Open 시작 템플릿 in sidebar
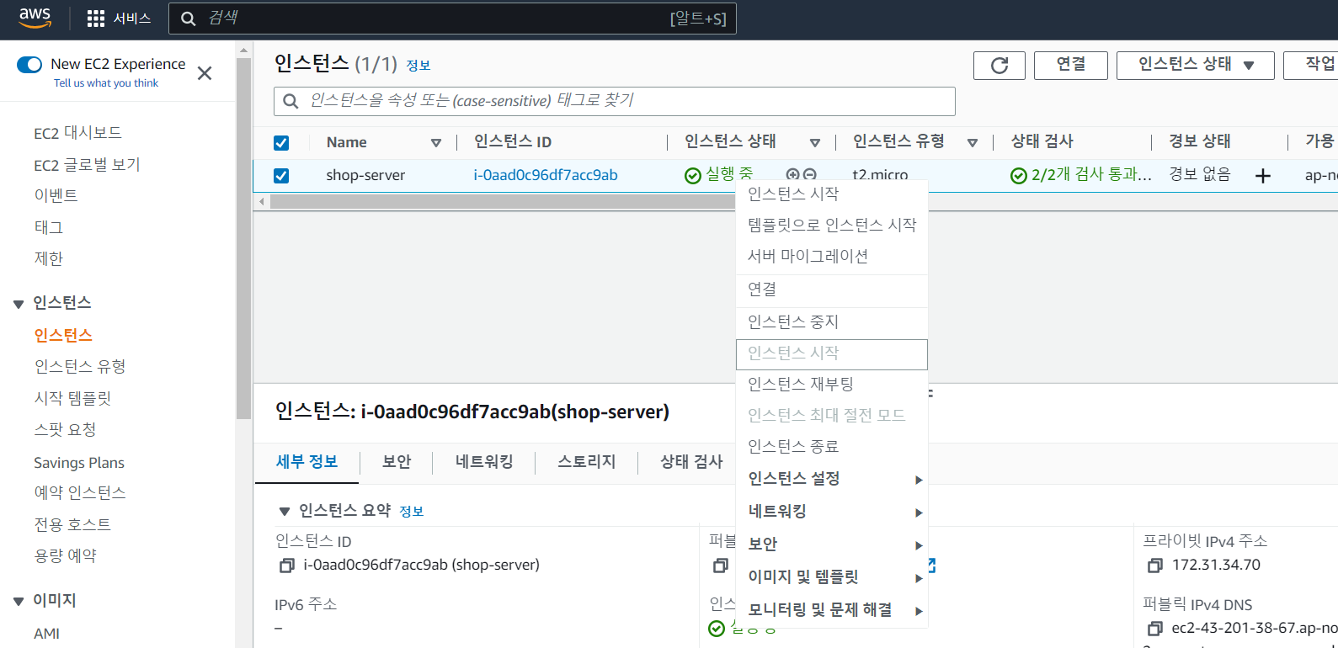1338x648 pixels. point(73,399)
